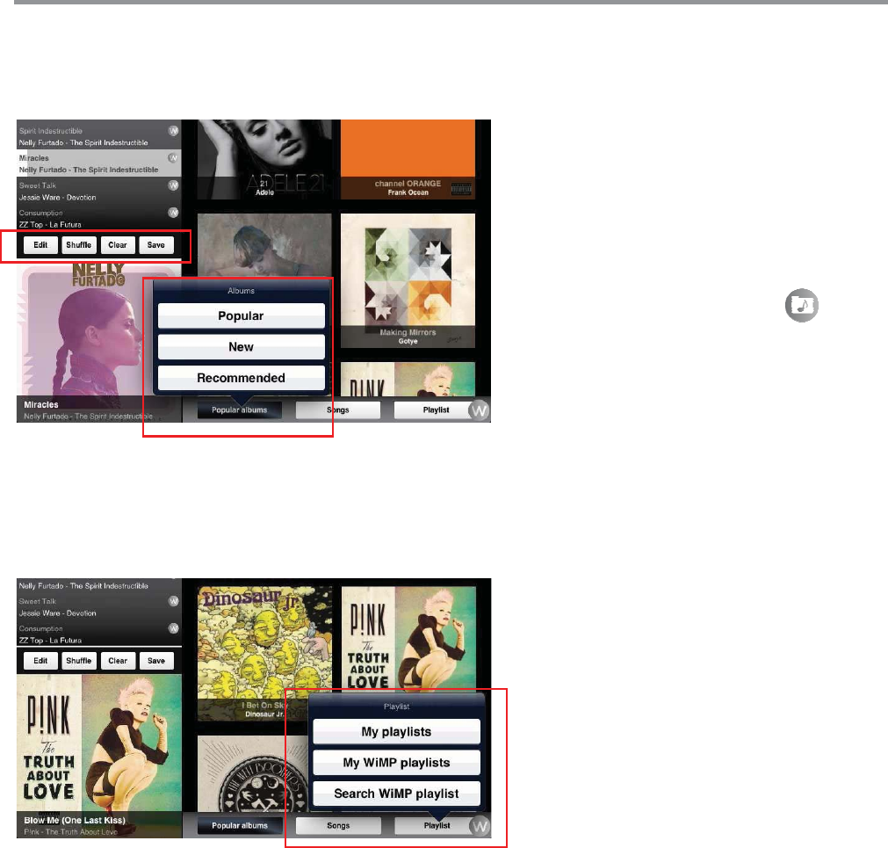Click Save in the bottom screenshot

(155, 661)
